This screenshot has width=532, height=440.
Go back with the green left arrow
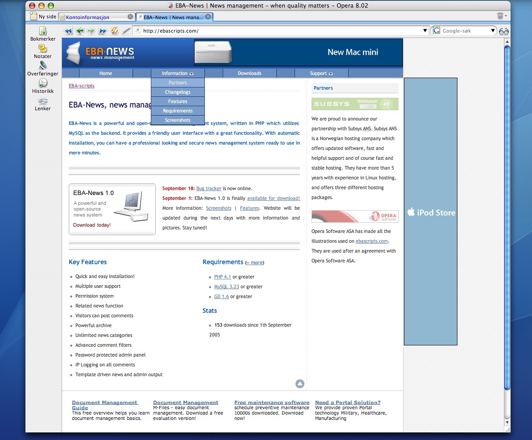pyautogui.click(x=80, y=31)
